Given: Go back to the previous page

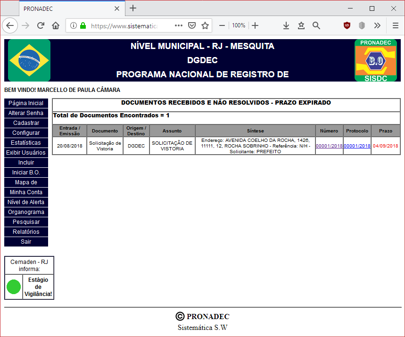Looking at the screenshot, I should 10,25.
